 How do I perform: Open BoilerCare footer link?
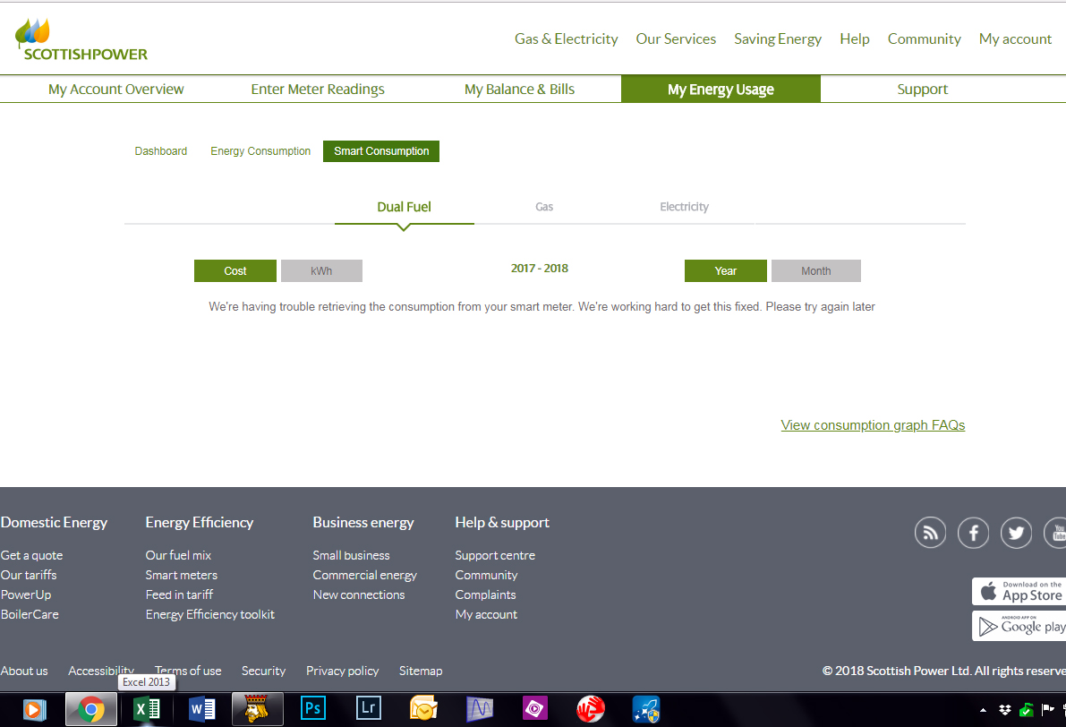pyautogui.click(x=30, y=614)
